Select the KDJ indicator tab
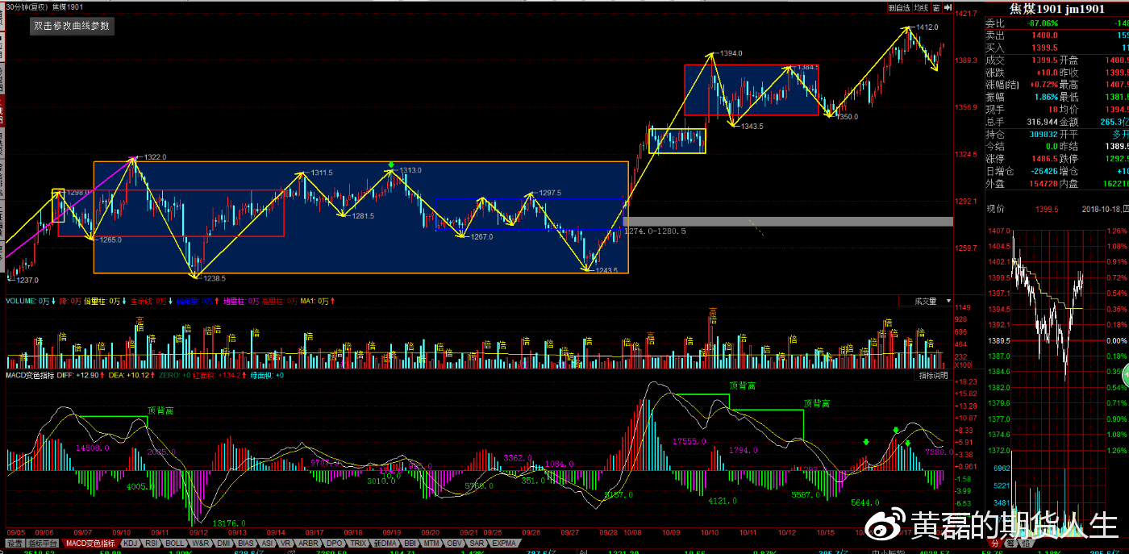 (130, 544)
